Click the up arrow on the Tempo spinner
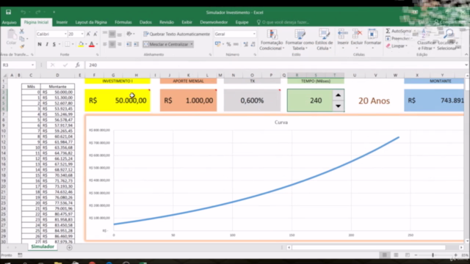 click(x=338, y=95)
